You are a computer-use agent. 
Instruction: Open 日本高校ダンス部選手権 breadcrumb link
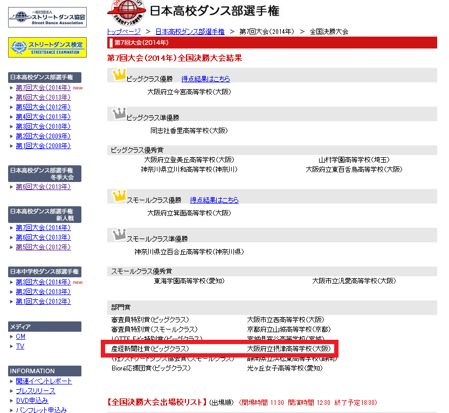pyautogui.click(x=190, y=31)
